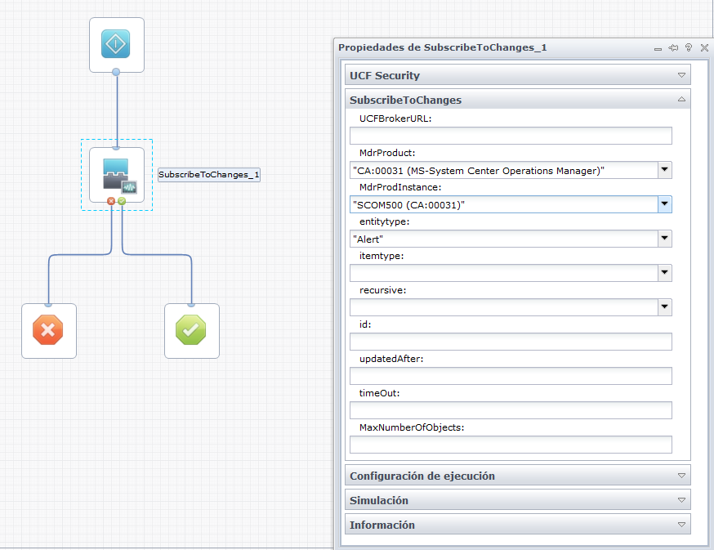Viewport: 714px width, 550px height.
Task: Click the red failure stop node
Action: [x=48, y=330]
